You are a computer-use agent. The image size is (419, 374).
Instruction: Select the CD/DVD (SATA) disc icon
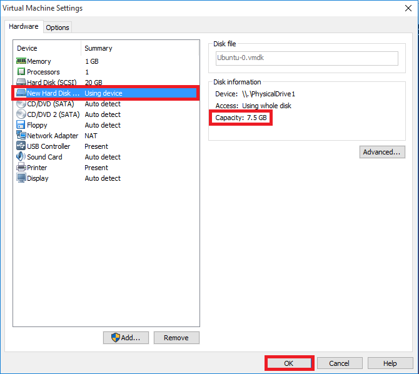tap(21, 104)
